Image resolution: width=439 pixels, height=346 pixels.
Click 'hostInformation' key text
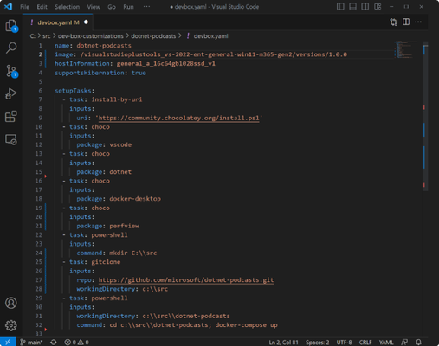click(82, 63)
